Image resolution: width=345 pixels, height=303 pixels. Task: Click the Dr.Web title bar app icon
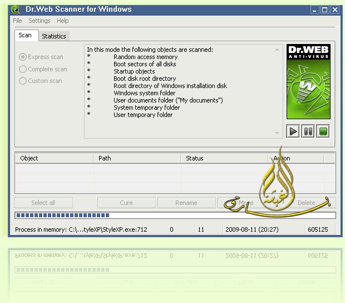click(16, 9)
